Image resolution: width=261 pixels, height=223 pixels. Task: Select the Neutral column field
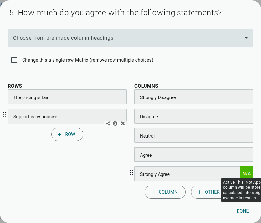194,135
